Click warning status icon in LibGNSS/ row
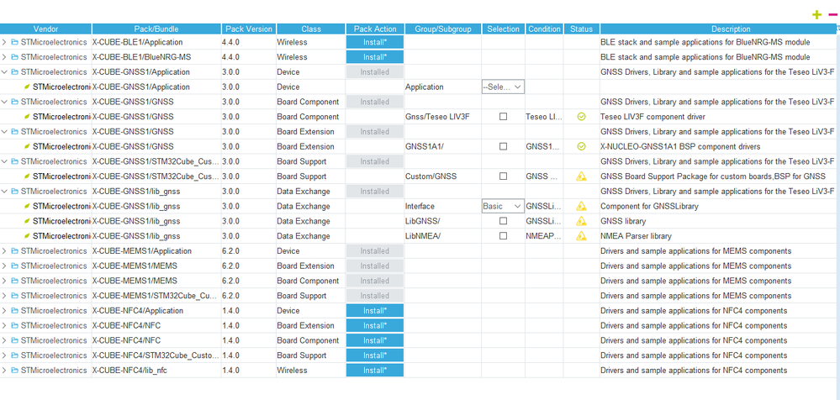The width and height of the screenshot is (840, 400). click(581, 221)
